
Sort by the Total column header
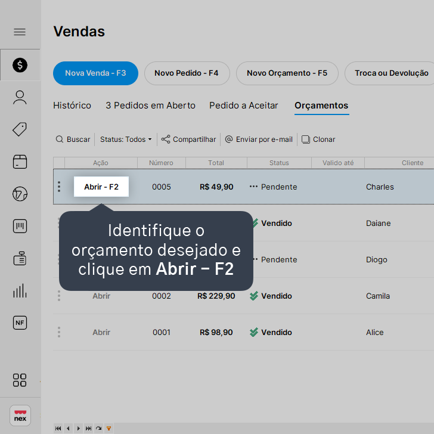(216, 163)
